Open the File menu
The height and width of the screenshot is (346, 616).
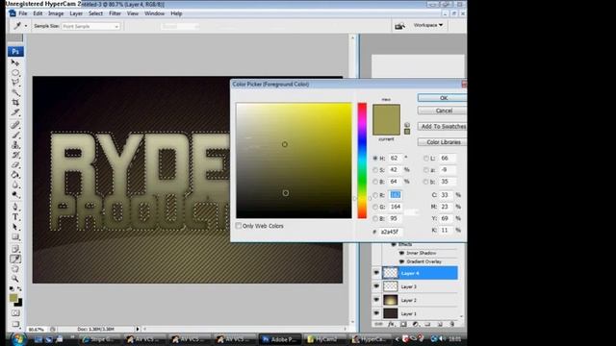(x=23, y=13)
